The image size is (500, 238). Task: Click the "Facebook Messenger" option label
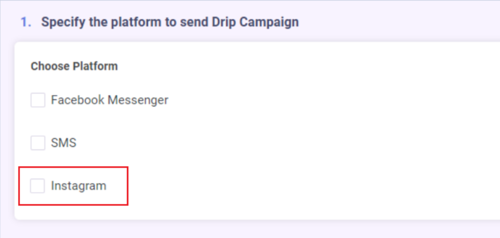tap(109, 100)
